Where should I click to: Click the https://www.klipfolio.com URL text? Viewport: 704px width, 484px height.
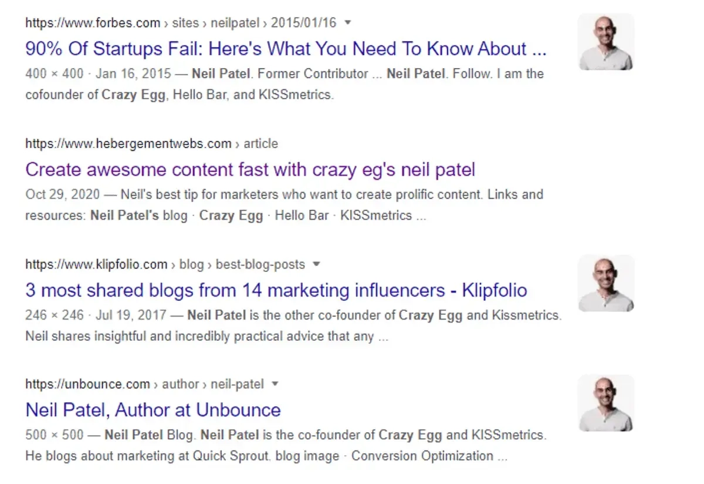pyautogui.click(x=96, y=264)
